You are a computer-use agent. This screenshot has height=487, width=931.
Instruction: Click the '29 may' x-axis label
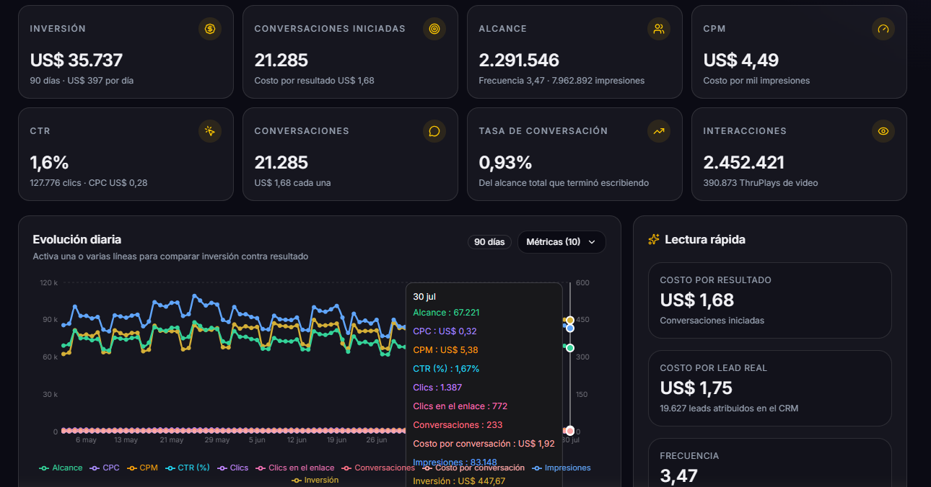click(217, 439)
